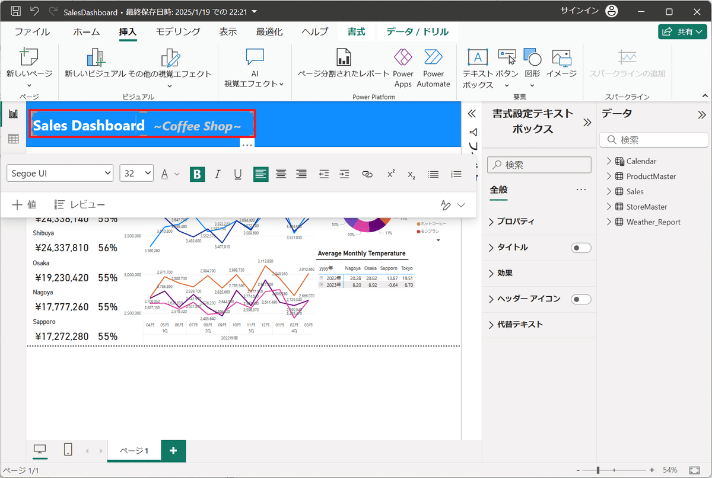The width and height of the screenshot is (712, 478).
Task: Increase text indent
Action: pos(345,174)
